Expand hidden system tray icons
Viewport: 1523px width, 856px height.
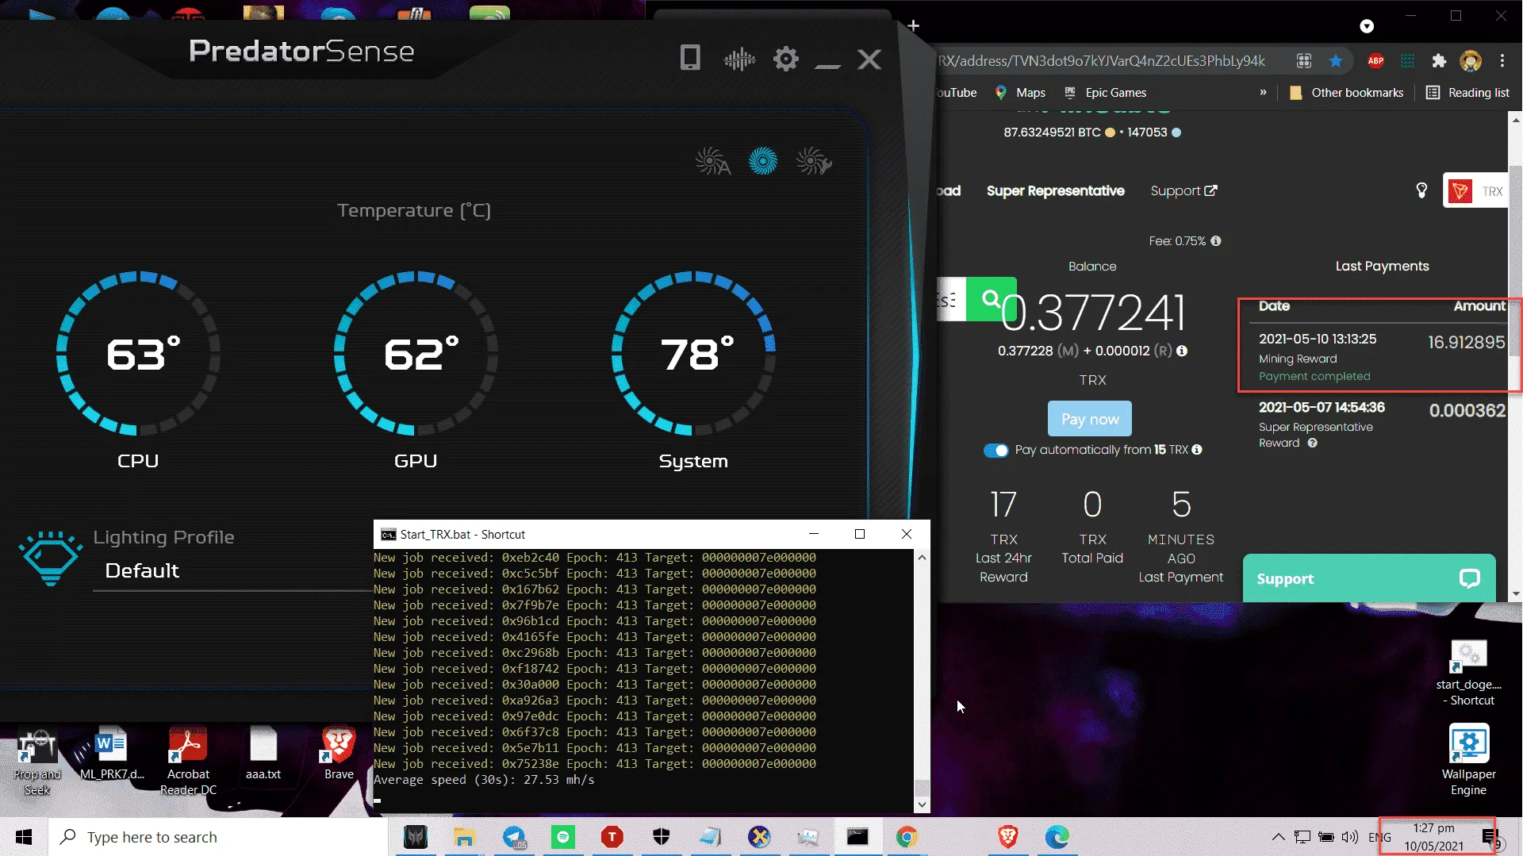point(1278,837)
